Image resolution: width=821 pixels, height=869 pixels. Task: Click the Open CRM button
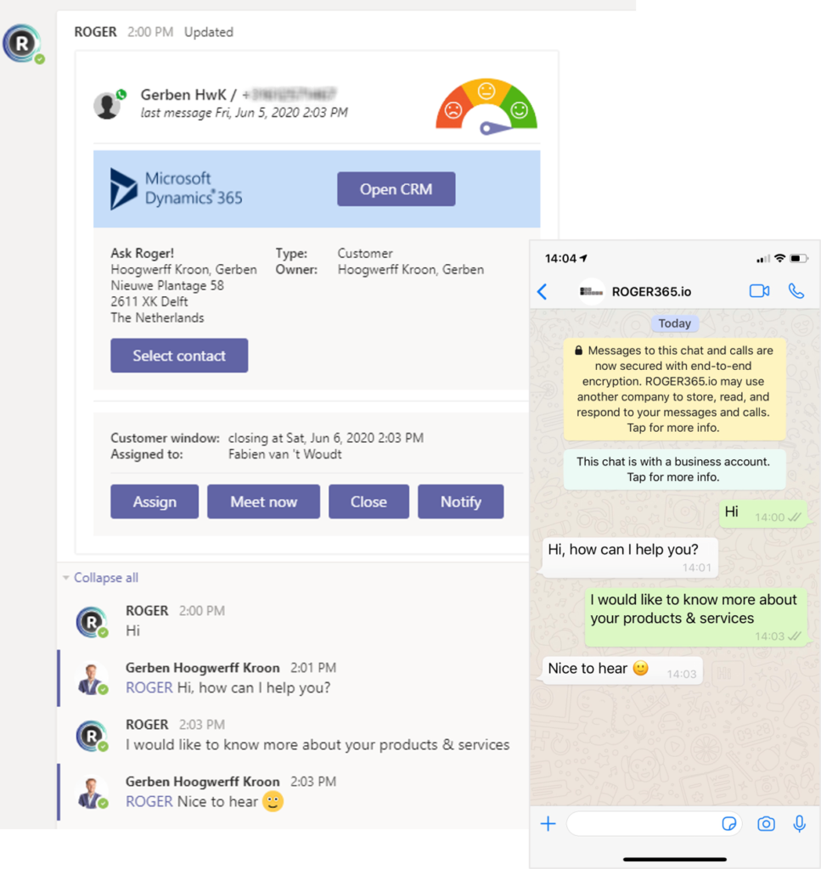pos(396,189)
